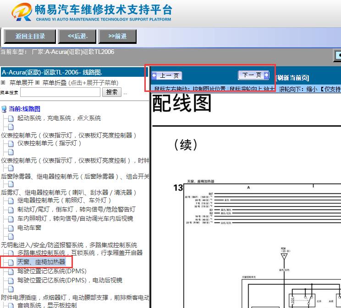This screenshot has height=308, width=341.
Task: Open 驾驶位置记忆系统(DPMS)，电动后视镜 item
Action: [x=70, y=280]
